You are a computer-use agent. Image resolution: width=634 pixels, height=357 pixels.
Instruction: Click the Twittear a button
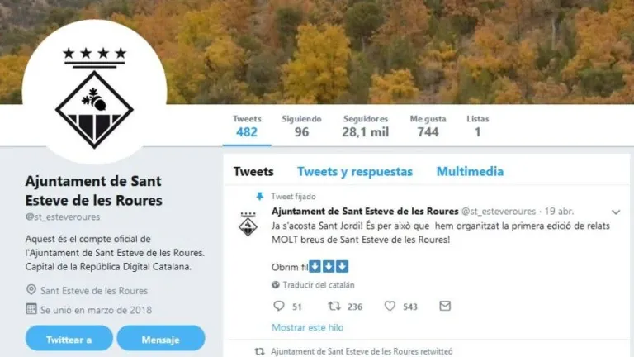coord(69,338)
